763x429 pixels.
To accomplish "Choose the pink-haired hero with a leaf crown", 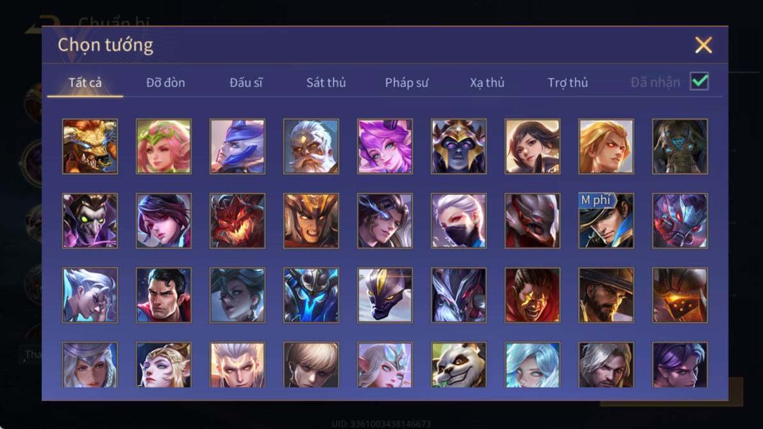I will click(163, 146).
